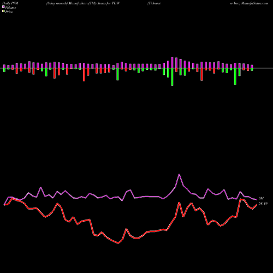Click the 0M volume value label

click(x=261, y=198)
